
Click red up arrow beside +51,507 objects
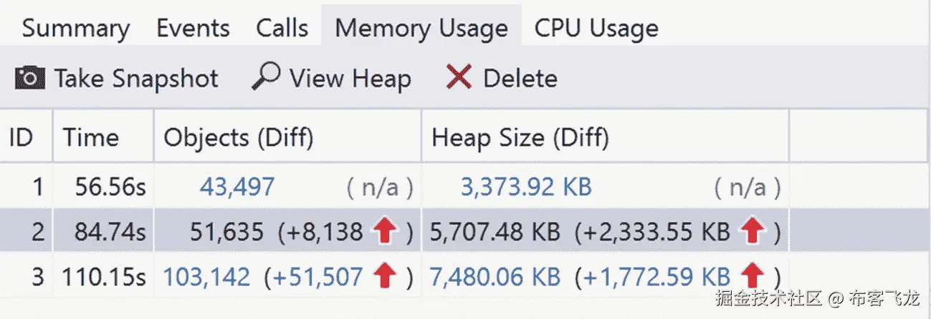[385, 276]
